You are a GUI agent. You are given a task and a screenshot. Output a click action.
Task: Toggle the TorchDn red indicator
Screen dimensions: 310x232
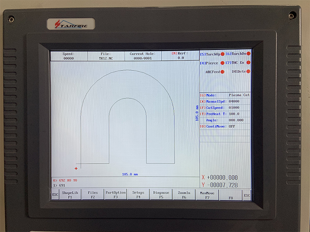pos(248,54)
